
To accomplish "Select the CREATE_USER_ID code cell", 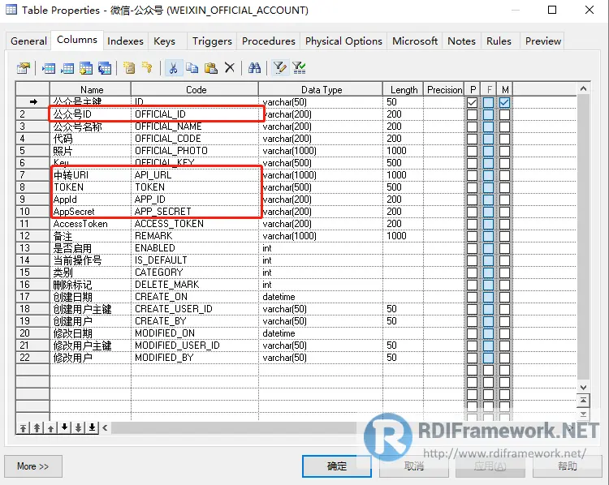I will point(195,309).
